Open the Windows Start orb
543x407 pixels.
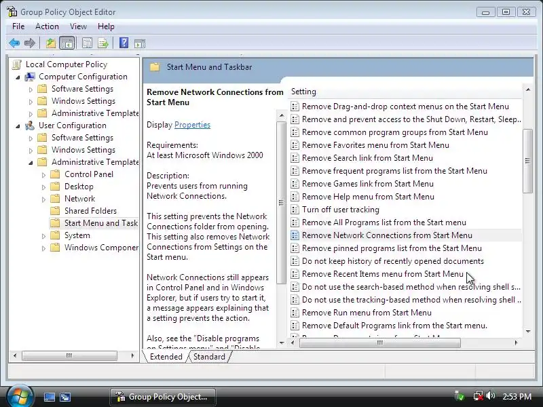coord(20,396)
